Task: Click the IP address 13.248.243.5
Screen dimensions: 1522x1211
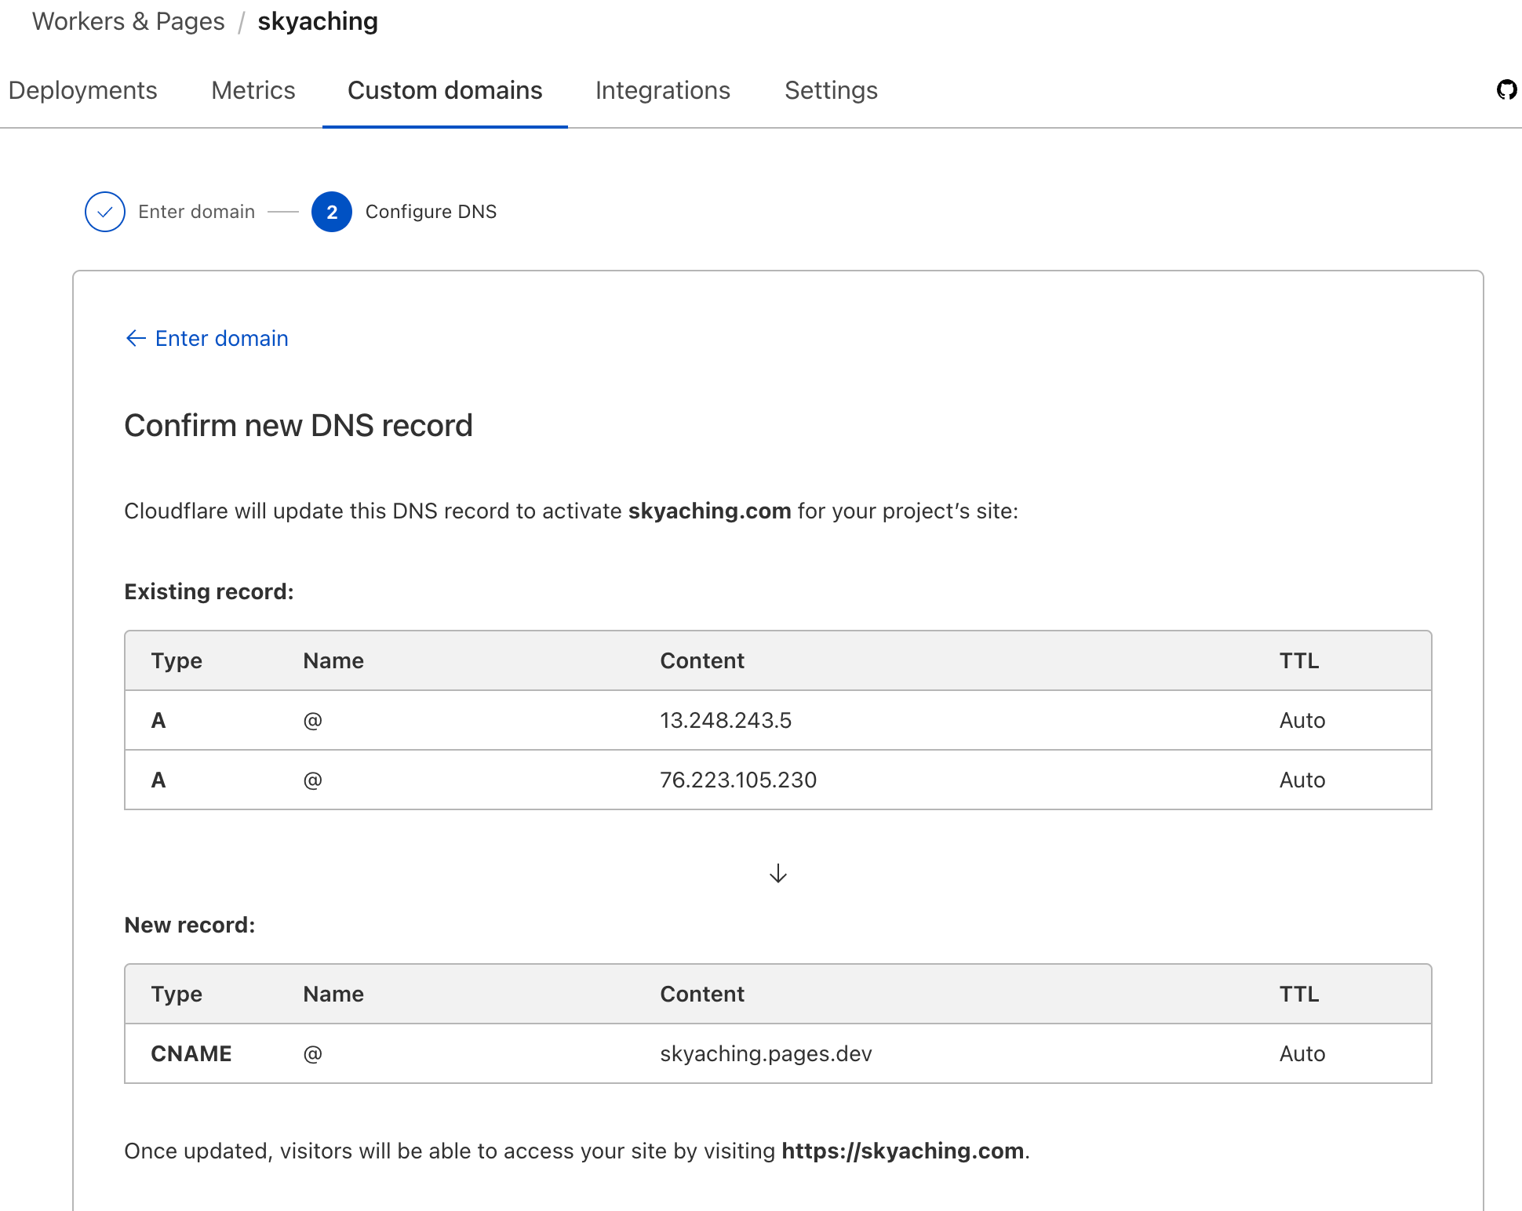Action: (x=726, y=720)
